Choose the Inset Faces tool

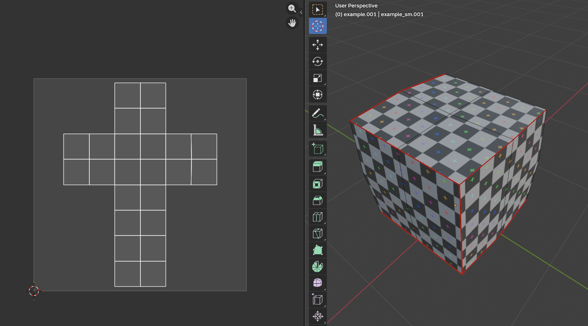[x=318, y=184]
